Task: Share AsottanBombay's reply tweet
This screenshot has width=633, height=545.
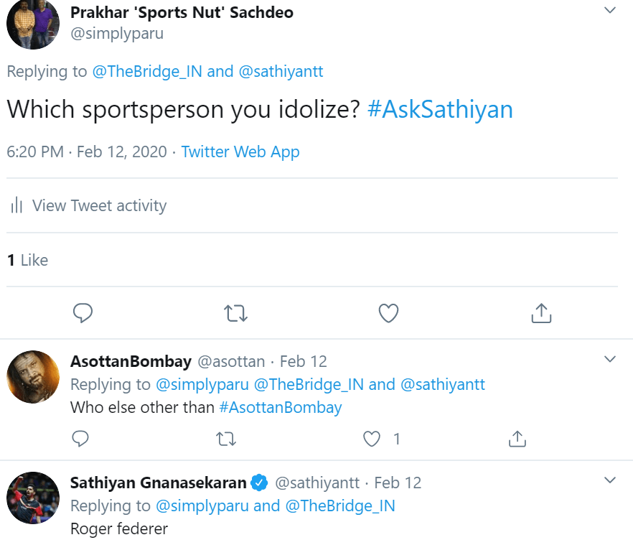Action: tap(517, 438)
